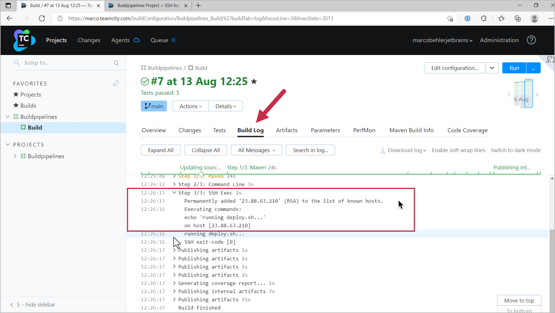Click the Download log icon

(382, 150)
